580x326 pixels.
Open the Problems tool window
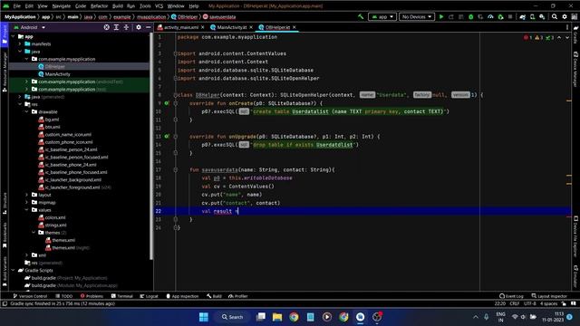pos(92,296)
